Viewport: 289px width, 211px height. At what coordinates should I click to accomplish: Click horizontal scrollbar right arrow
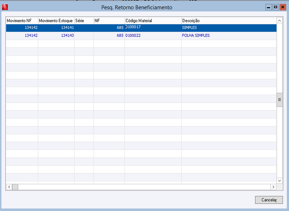pos(273,187)
